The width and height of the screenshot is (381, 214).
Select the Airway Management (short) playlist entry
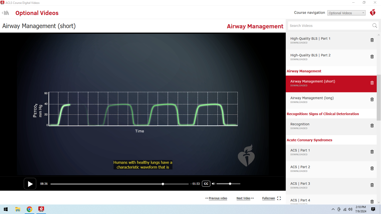click(312, 81)
